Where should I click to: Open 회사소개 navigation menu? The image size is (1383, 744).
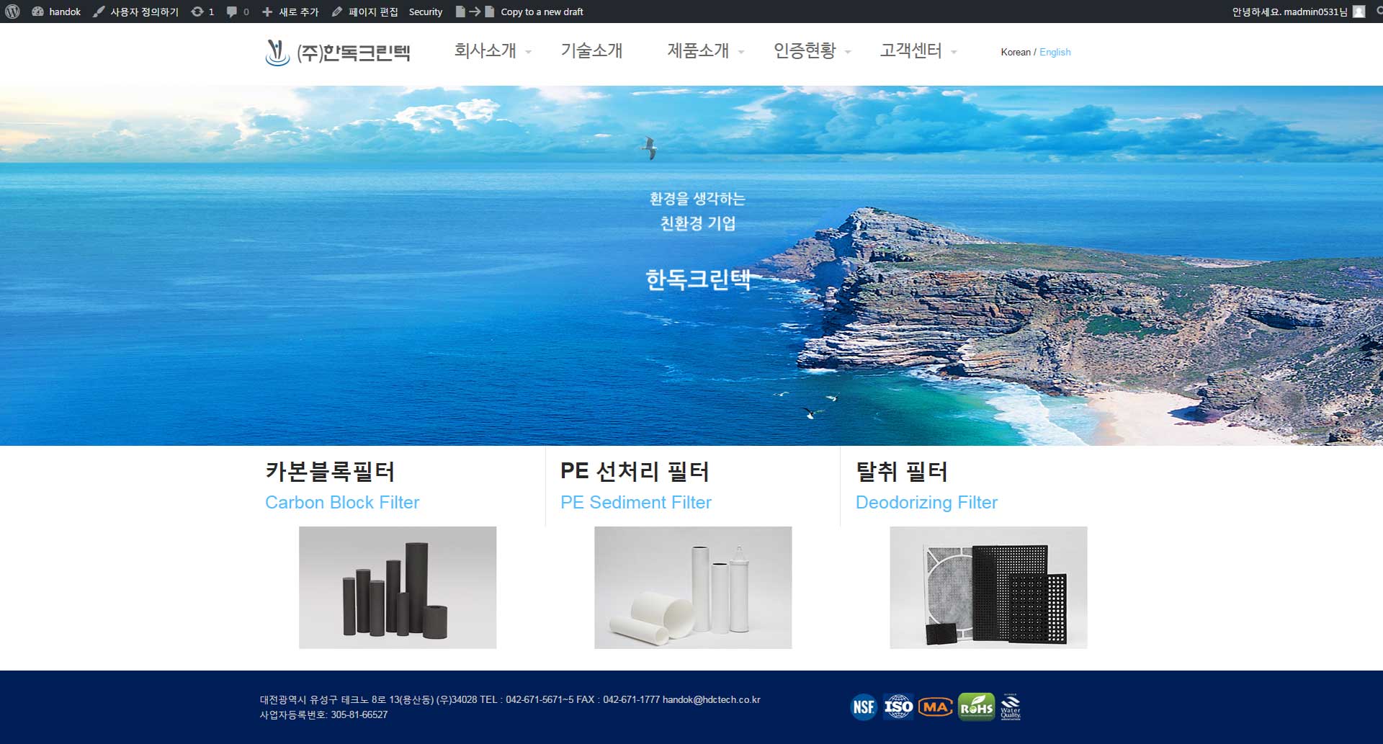tap(485, 50)
